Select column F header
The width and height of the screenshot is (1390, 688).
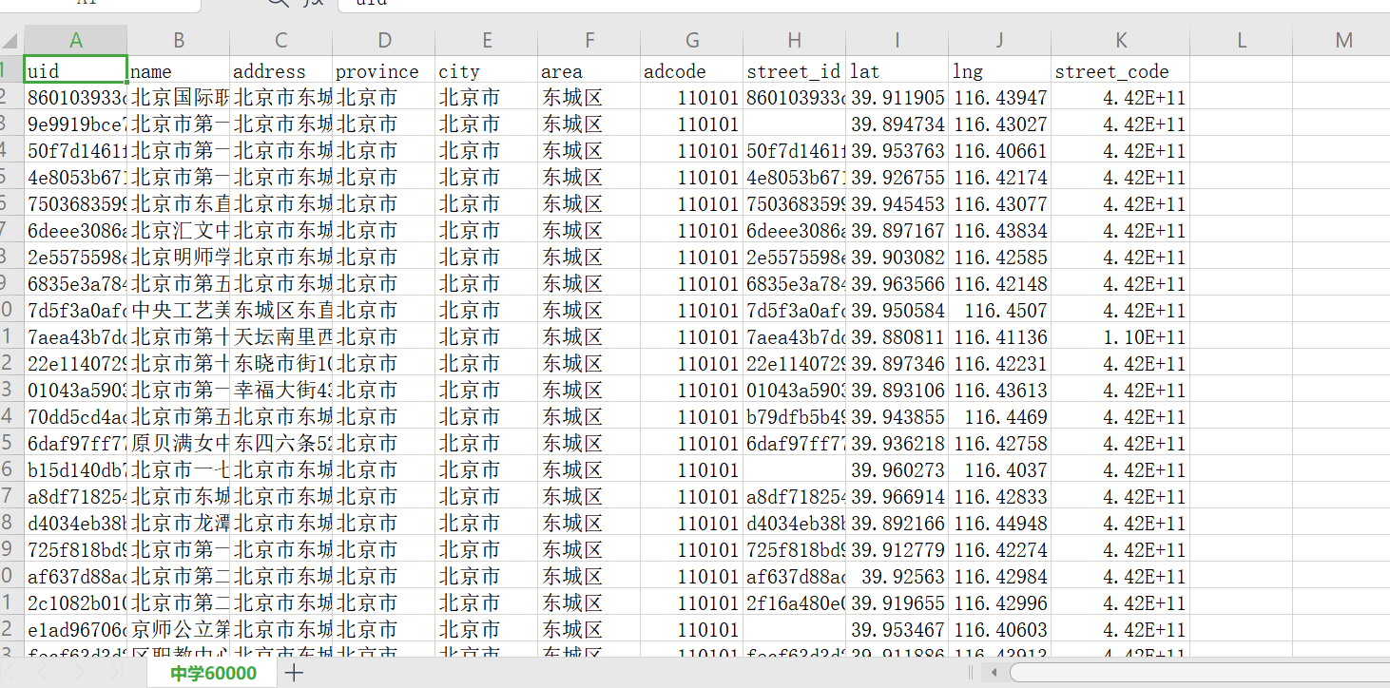[589, 40]
